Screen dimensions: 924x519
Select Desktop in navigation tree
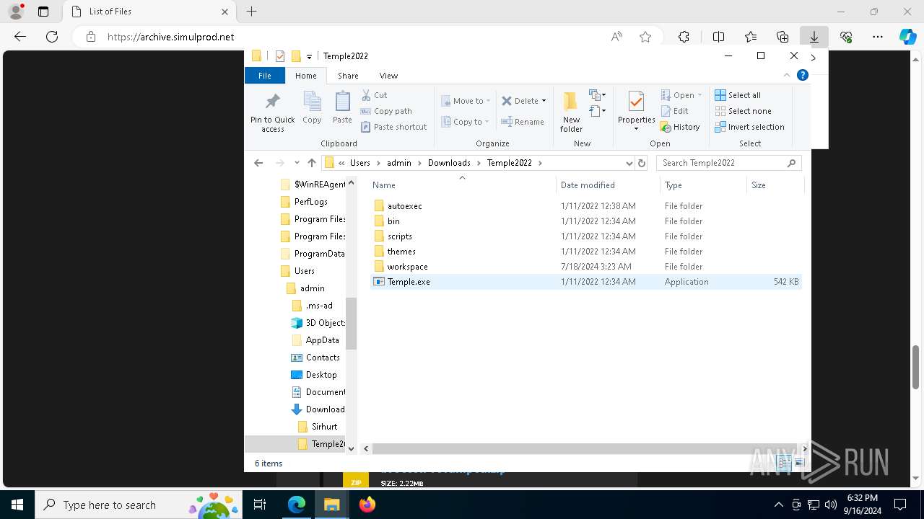pyautogui.click(x=315, y=375)
